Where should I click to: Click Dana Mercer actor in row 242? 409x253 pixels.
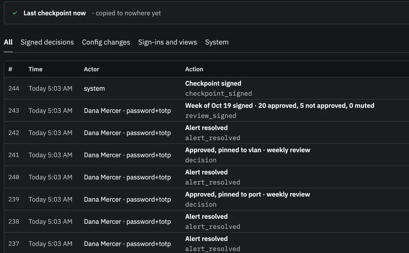point(127,133)
